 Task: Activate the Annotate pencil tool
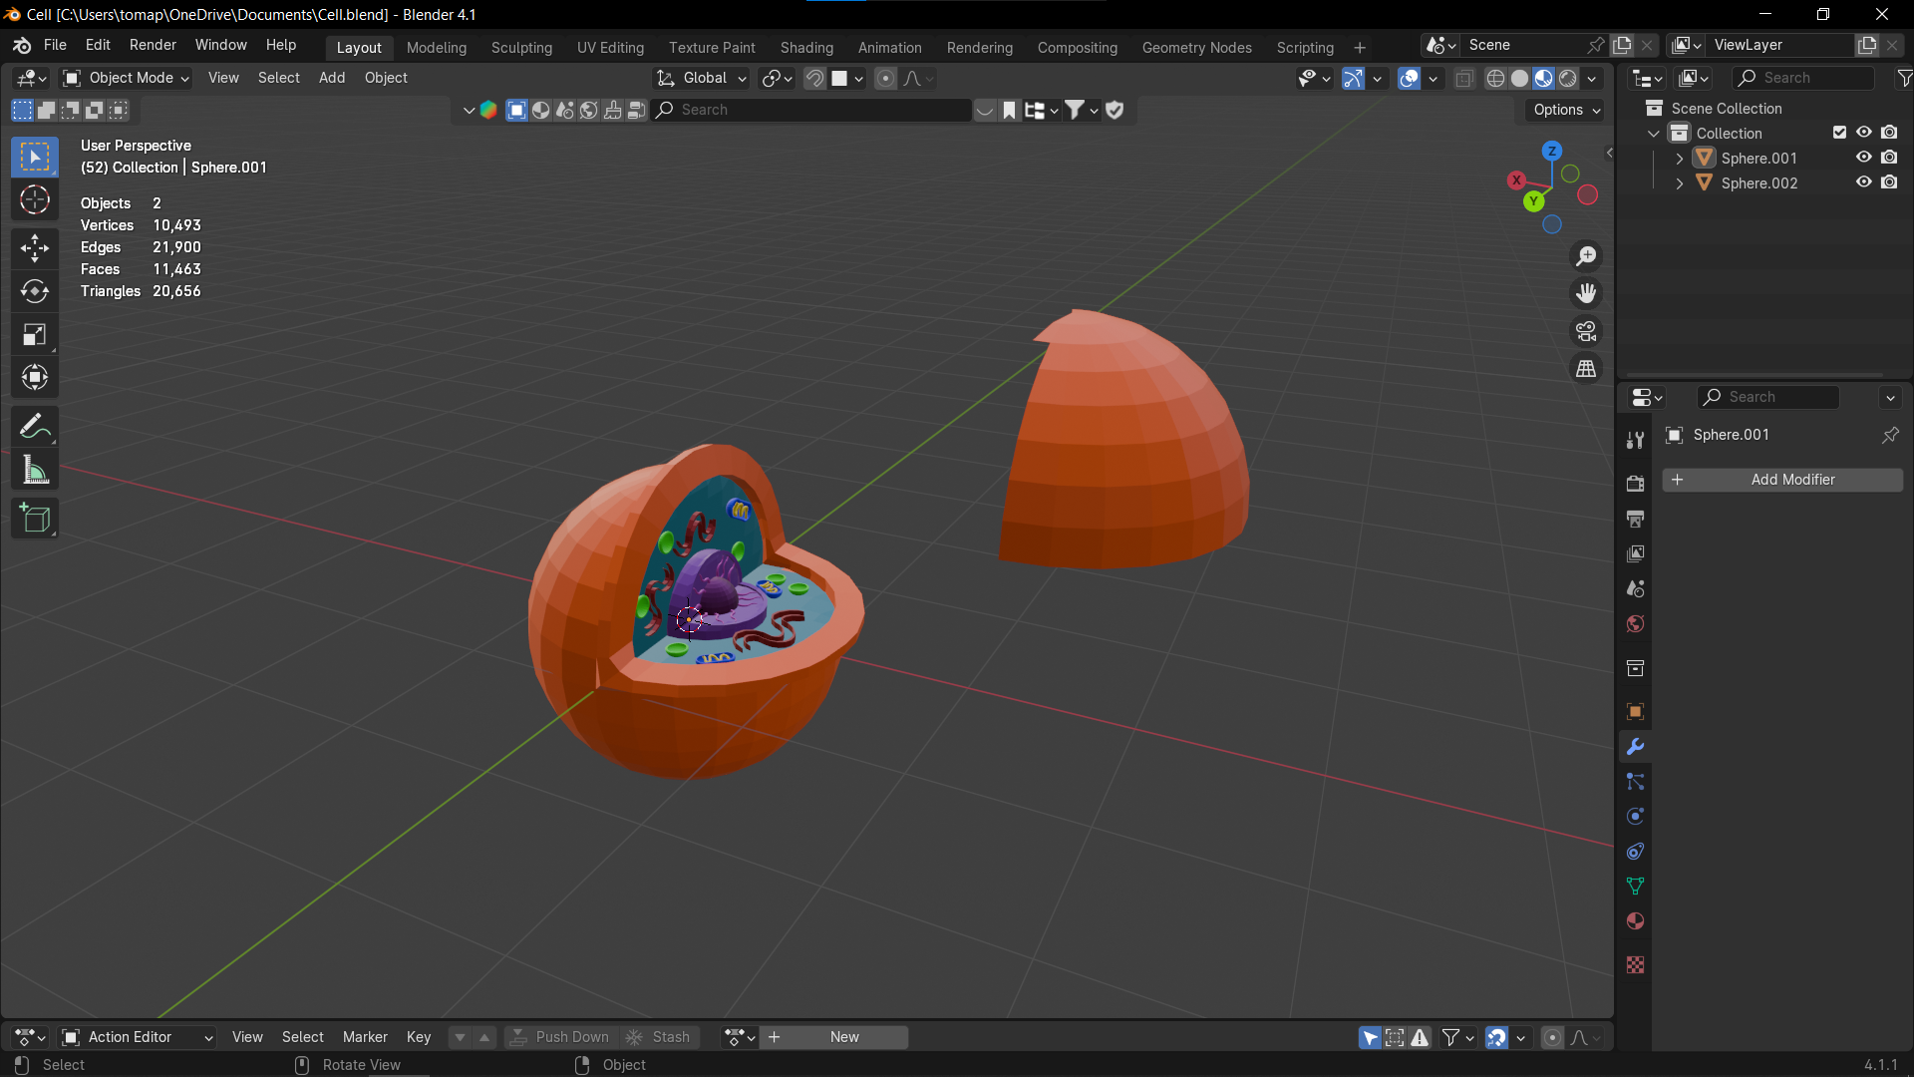(35, 427)
